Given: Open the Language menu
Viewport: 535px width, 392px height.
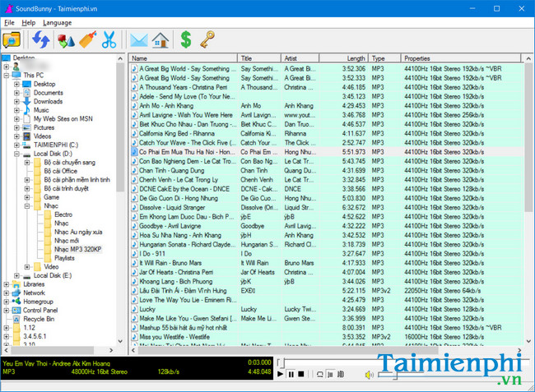Looking at the screenshot, I should [x=58, y=23].
